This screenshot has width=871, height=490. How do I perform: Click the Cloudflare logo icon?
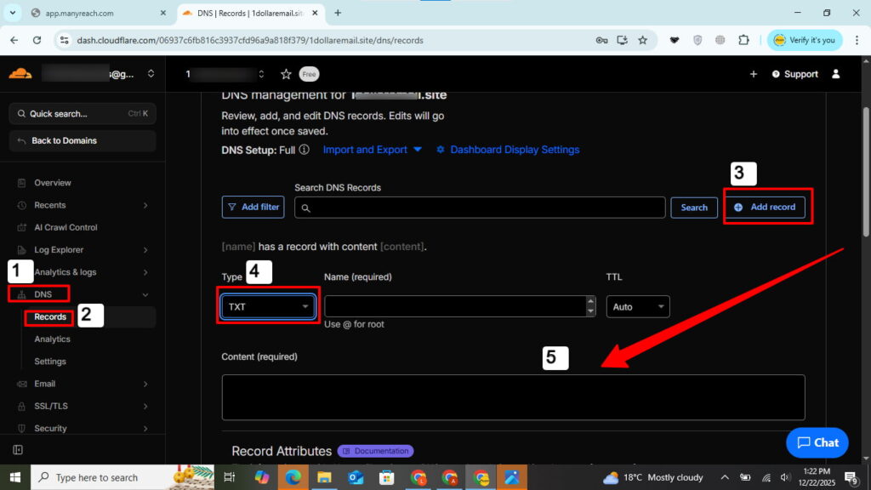point(20,74)
